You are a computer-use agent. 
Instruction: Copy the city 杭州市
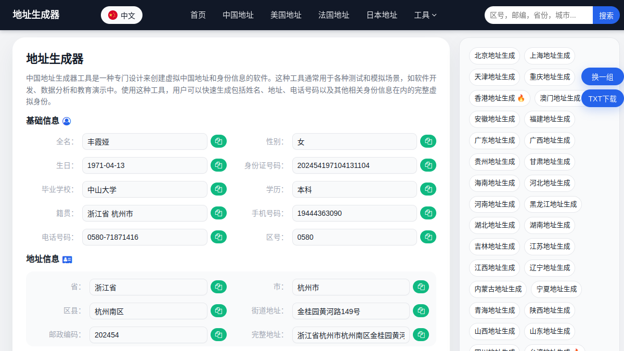tap(421, 287)
